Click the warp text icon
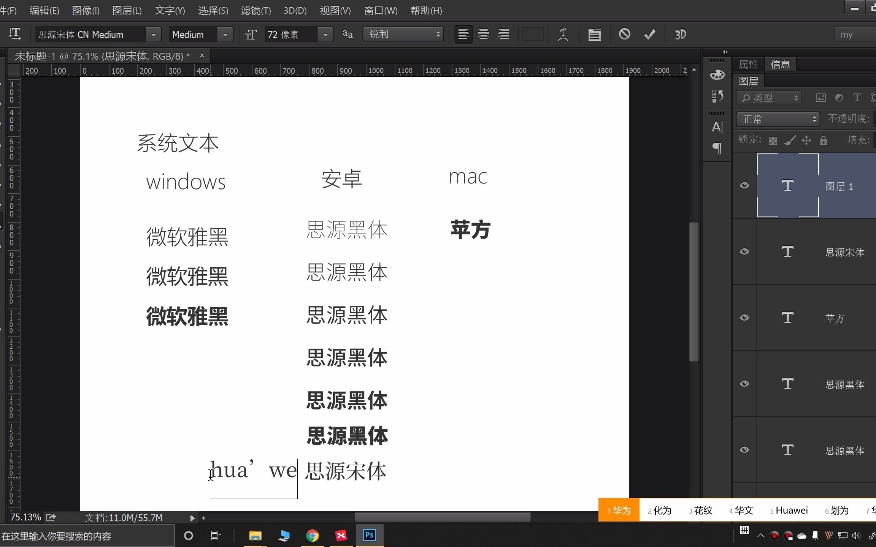 [563, 35]
